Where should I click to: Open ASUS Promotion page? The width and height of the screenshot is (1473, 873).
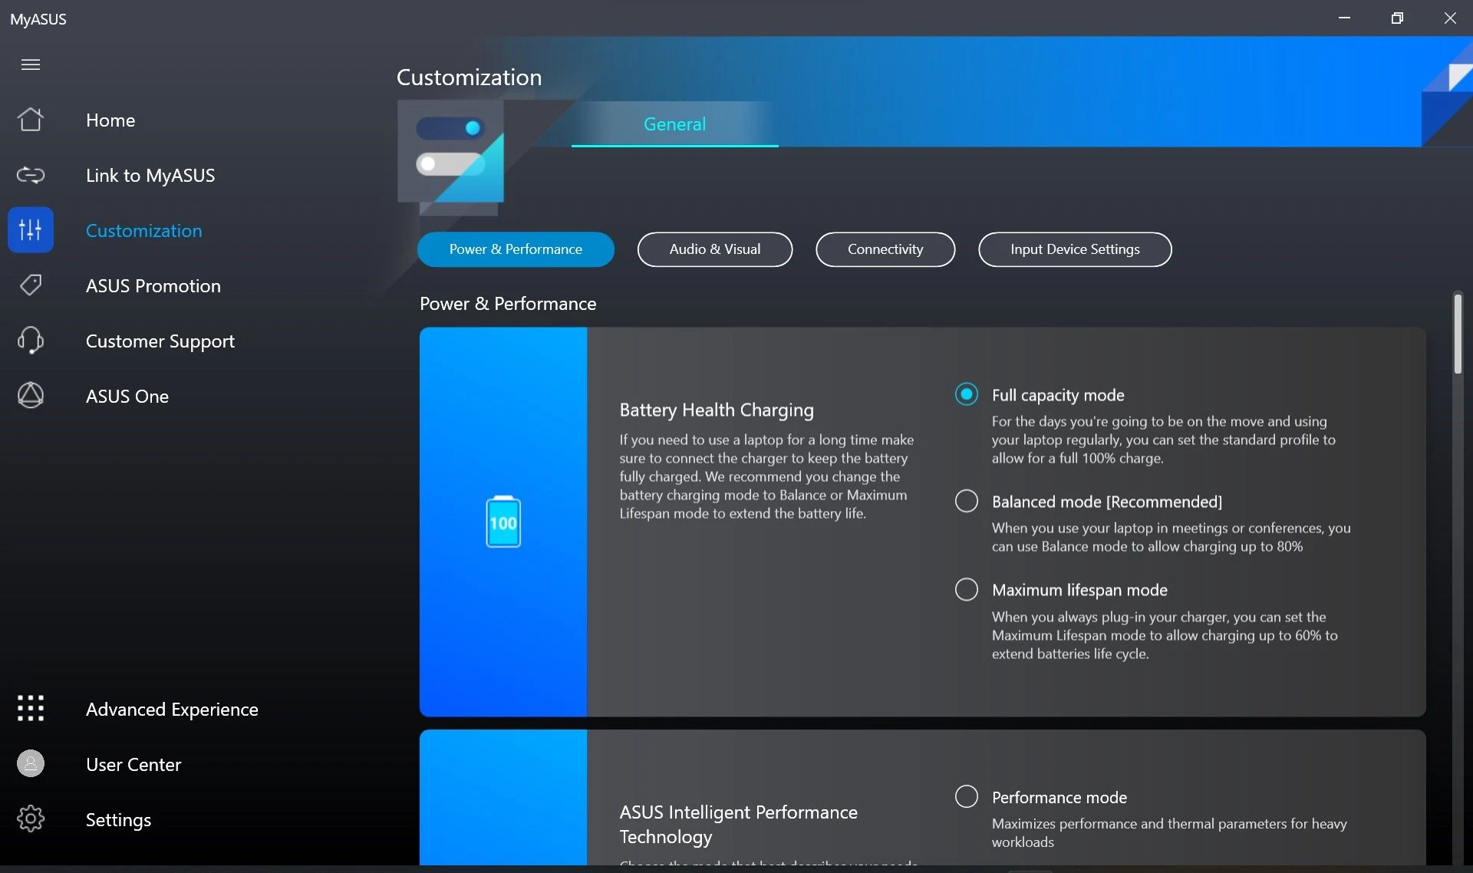point(153,286)
